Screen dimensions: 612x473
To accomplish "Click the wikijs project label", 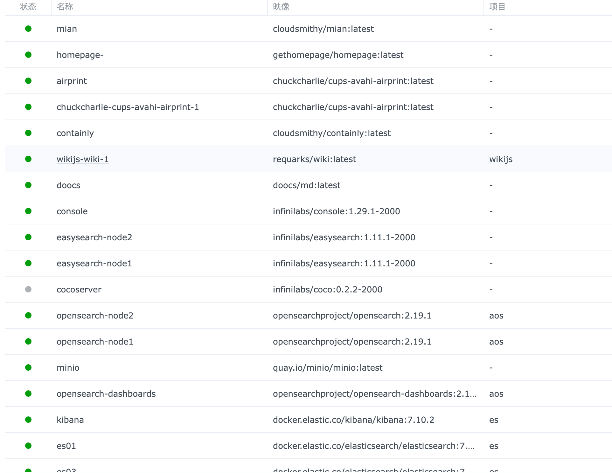I will coord(501,159).
